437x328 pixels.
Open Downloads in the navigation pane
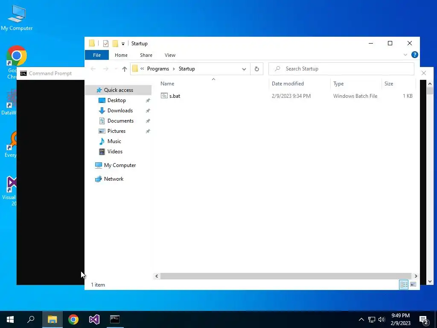pyautogui.click(x=120, y=111)
